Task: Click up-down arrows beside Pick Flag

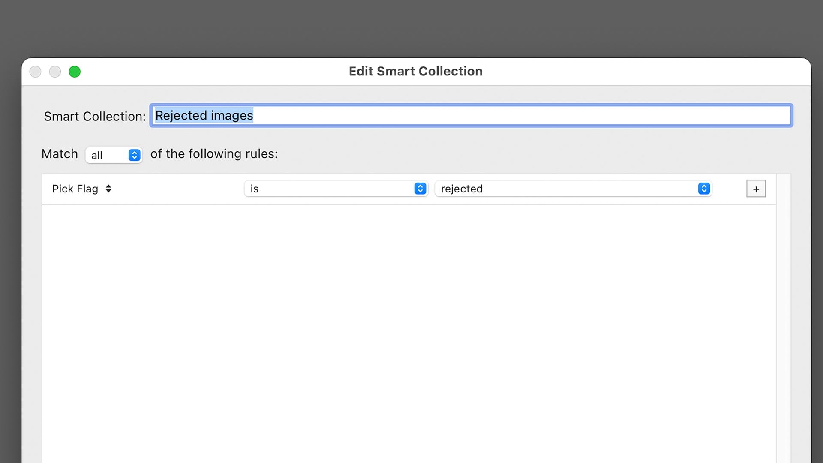Action: pyautogui.click(x=108, y=189)
